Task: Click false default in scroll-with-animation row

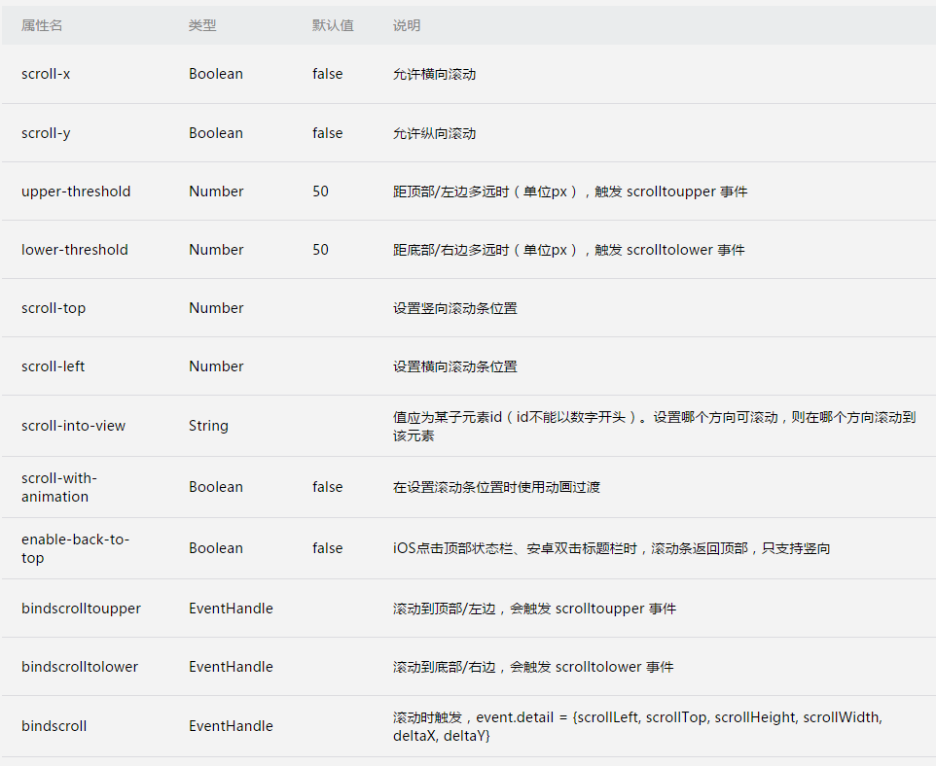Action: tap(328, 487)
